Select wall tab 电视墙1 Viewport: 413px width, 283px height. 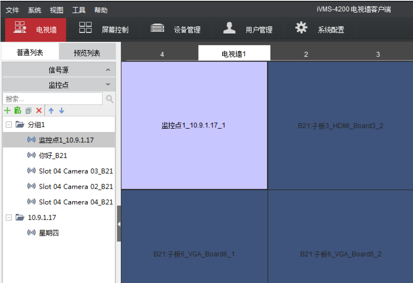pos(234,53)
